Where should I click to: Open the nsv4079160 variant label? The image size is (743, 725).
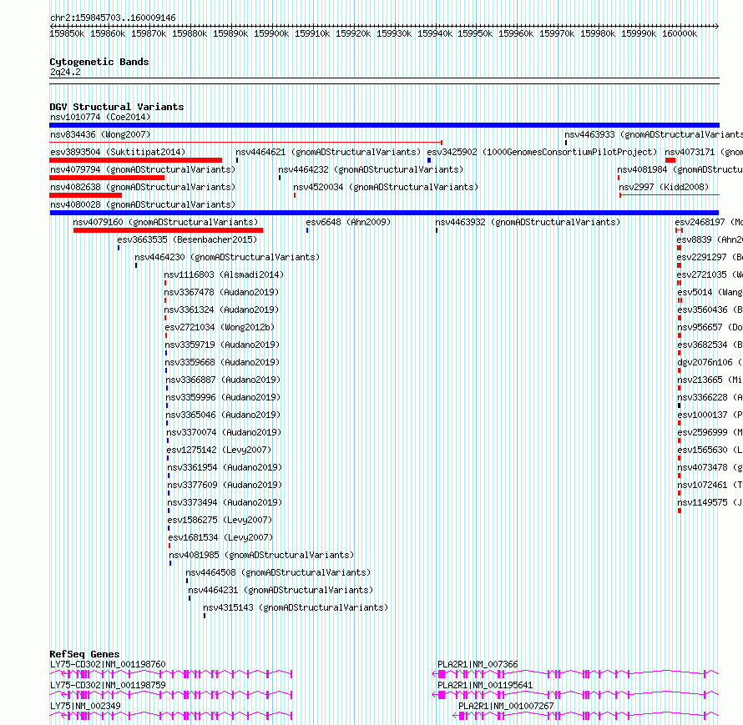(x=165, y=222)
